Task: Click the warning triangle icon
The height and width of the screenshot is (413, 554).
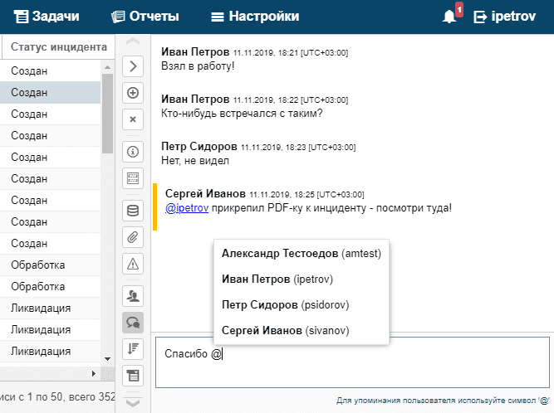Action: [x=133, y=264]
